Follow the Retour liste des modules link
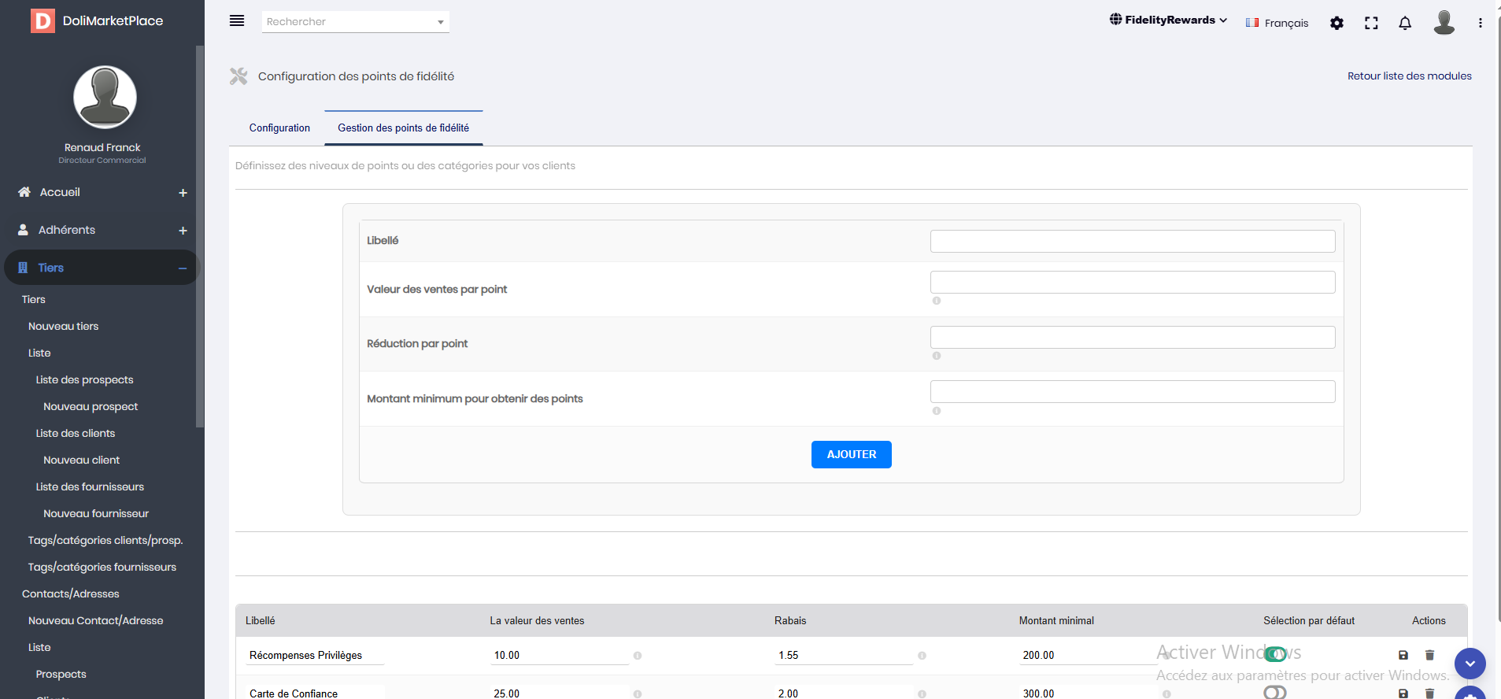This screenshot has width=1501, height=699. (1409, 76)
